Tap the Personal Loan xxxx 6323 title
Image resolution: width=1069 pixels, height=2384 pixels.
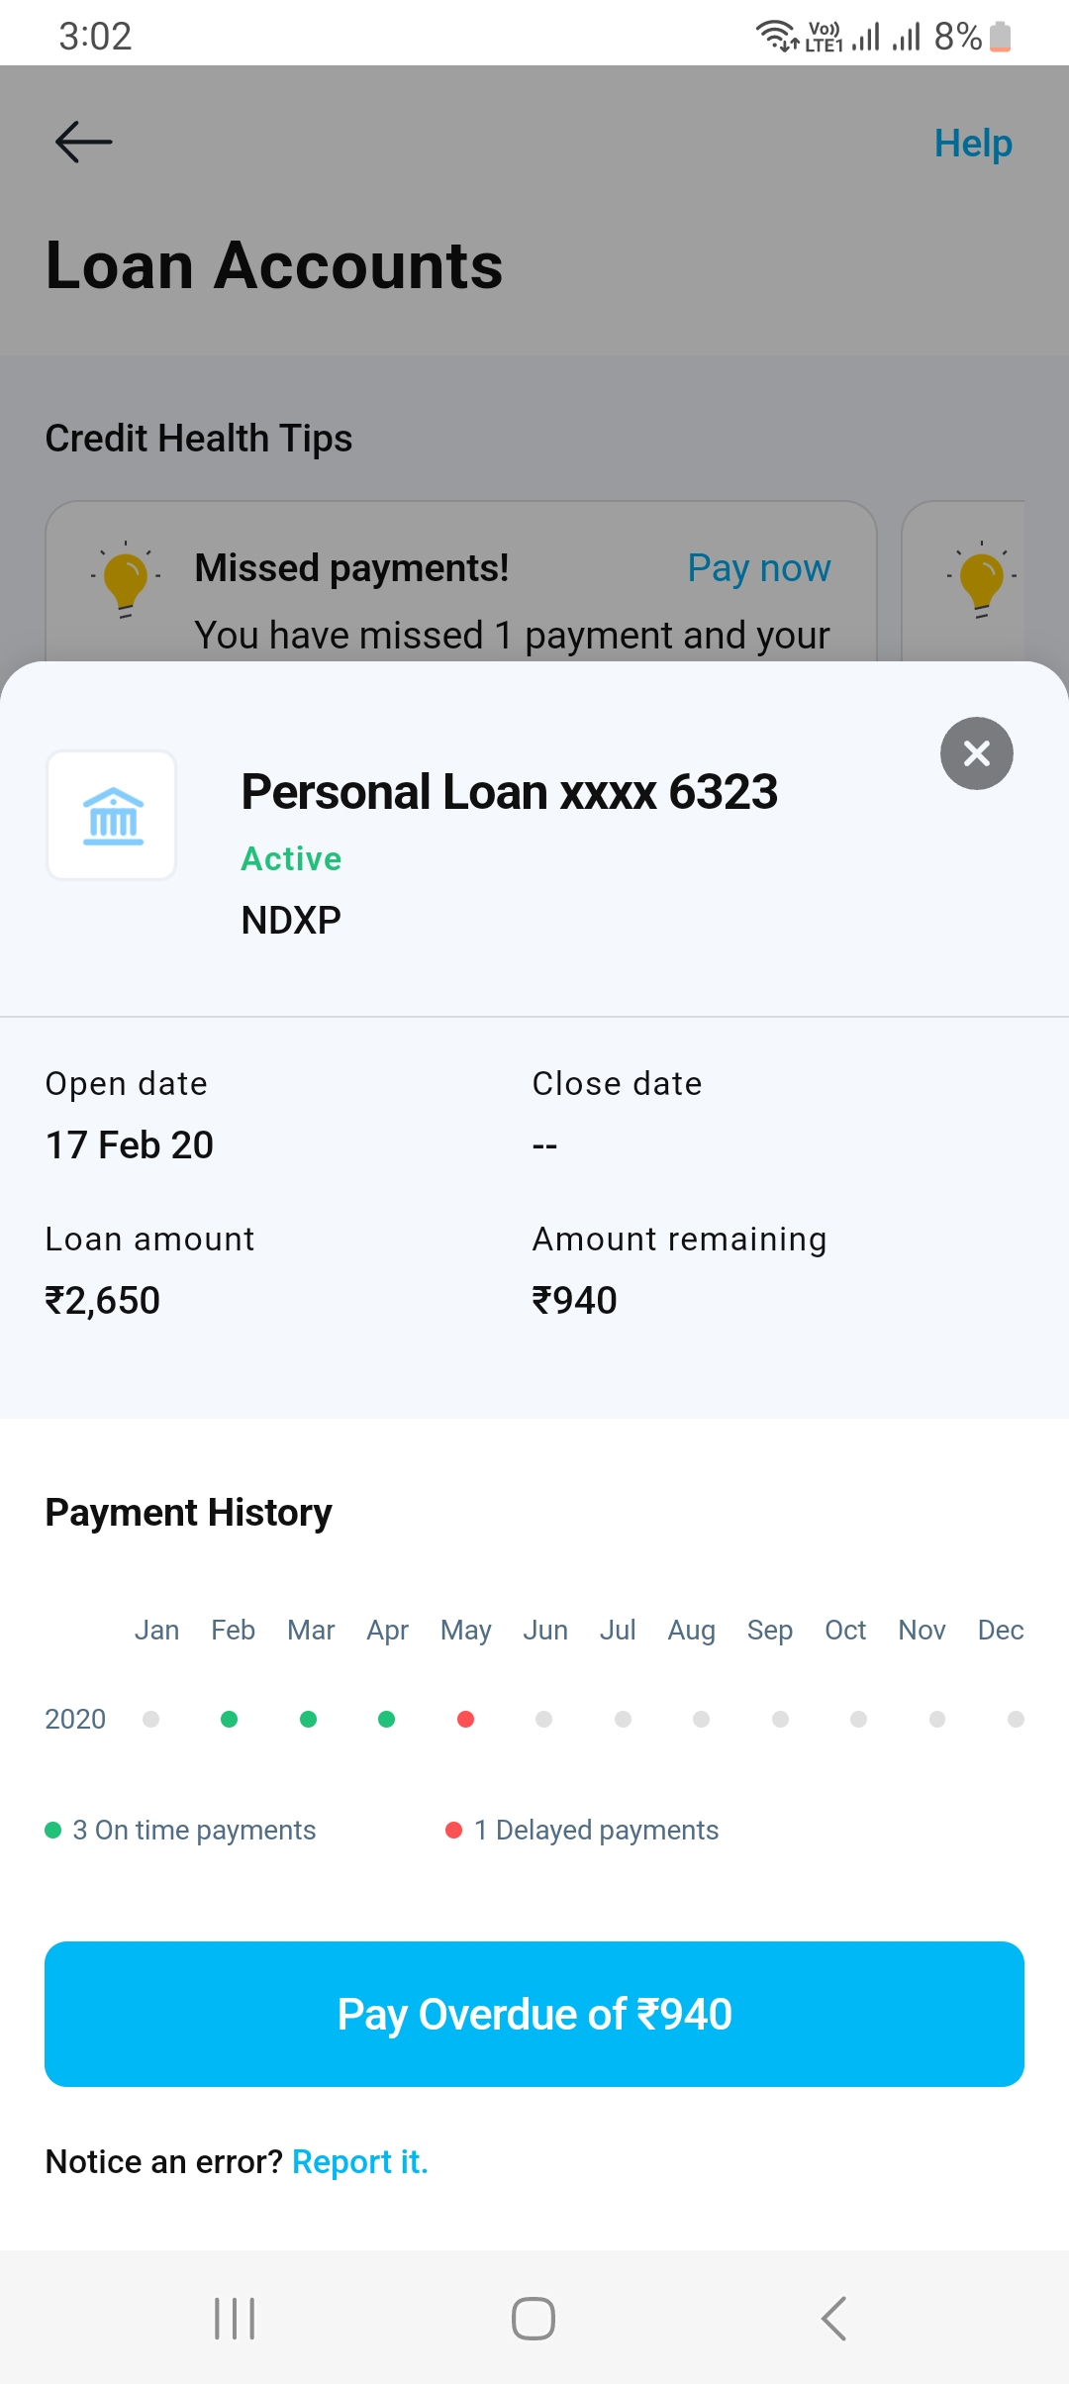[x=509, y=792]
